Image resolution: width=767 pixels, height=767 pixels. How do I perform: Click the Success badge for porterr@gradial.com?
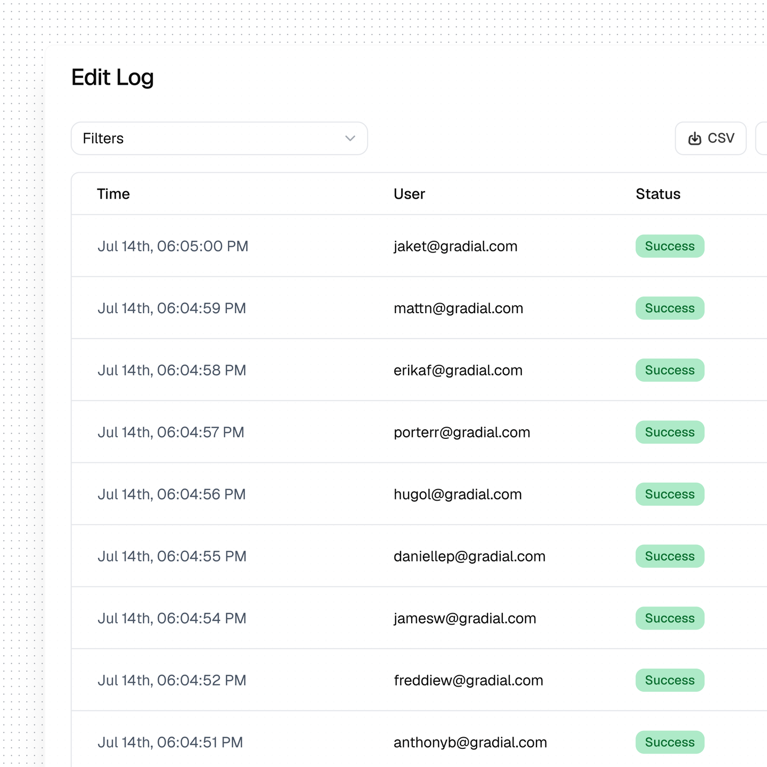coord(670,432)
